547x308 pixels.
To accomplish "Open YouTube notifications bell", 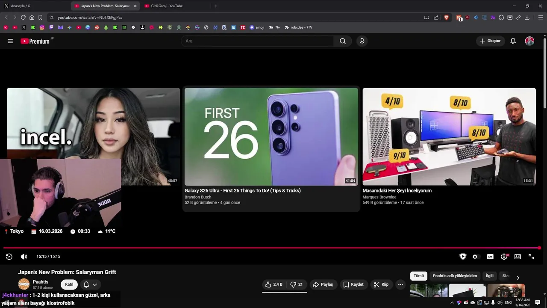I will pyautogui.click(x=513, y=41).
